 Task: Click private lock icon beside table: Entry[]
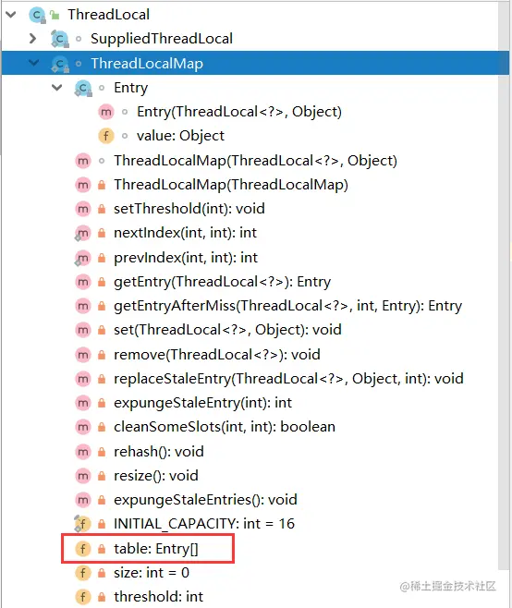(x=102, y=549)
